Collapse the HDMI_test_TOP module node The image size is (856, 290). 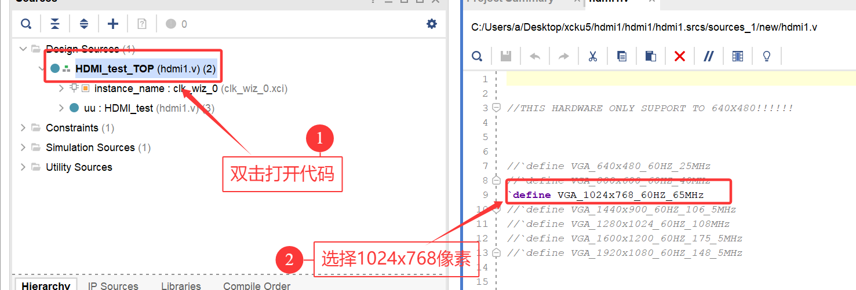coord(42,68)
